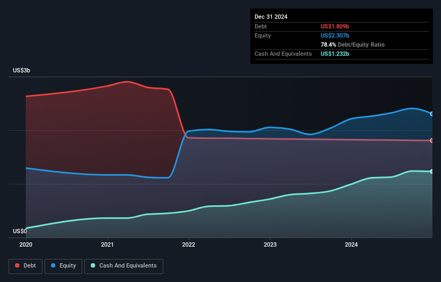Click the 2024 x-axis label

pyautogui.click(x=351, y=244)
